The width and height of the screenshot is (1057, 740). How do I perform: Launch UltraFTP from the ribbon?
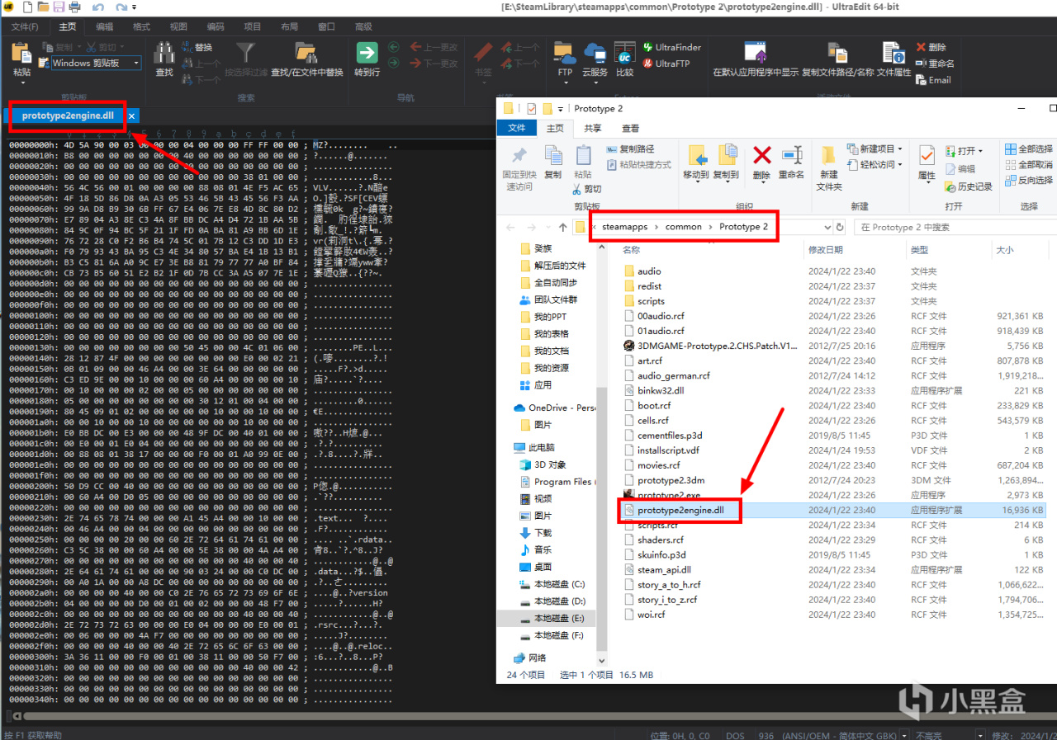coord(666,64)
